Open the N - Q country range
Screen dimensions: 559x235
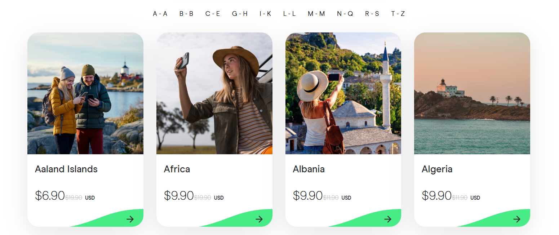click(x=345, y=14)
